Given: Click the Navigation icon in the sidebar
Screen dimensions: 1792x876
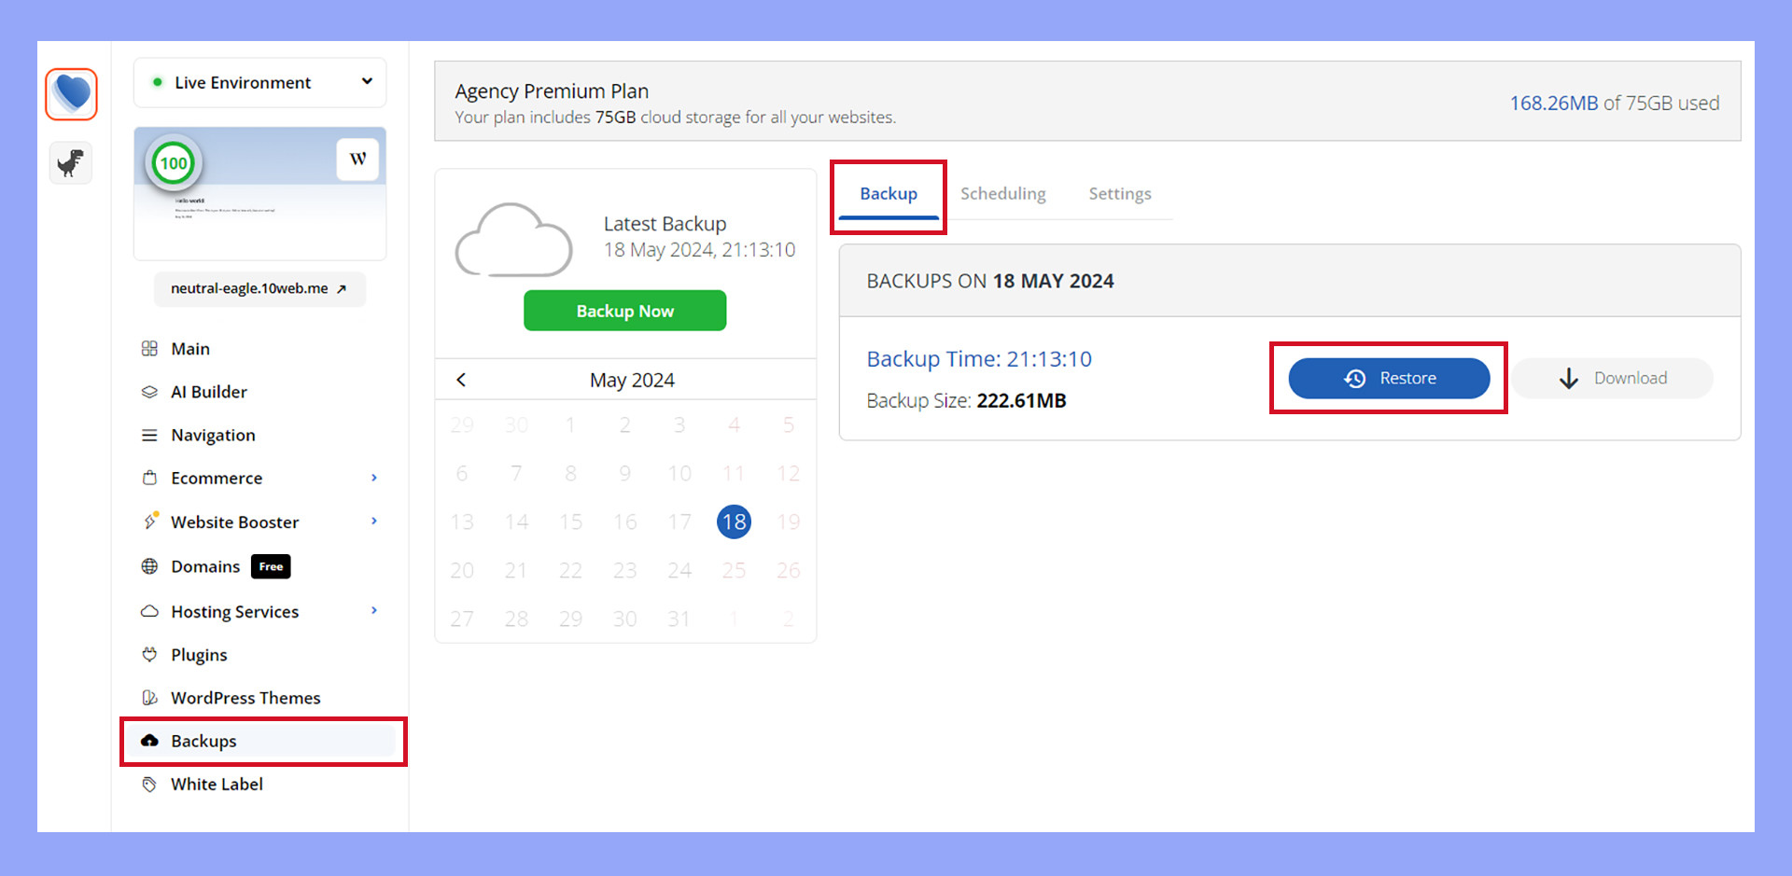Looking at the screenshot, I should (151, 435).
